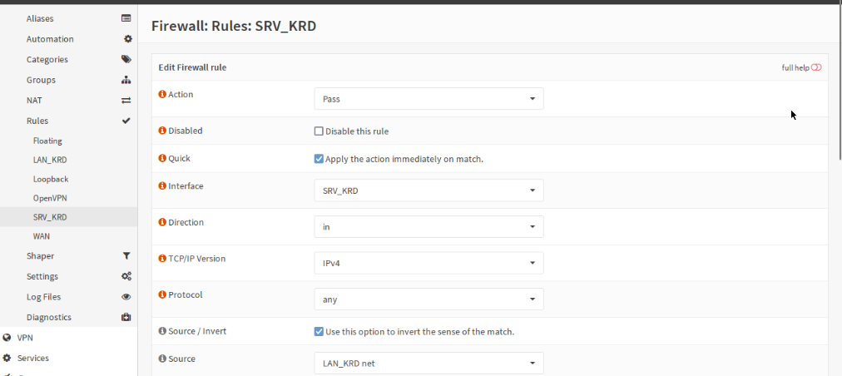
Task: Click the info icon next to TCP/IP Version
Action: click(x=162, y=259)
